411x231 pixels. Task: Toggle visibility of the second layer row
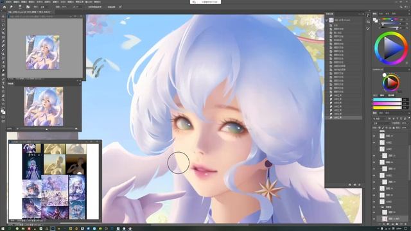374,142
